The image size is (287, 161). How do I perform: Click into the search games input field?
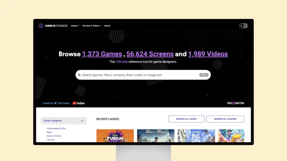point(140,75)
